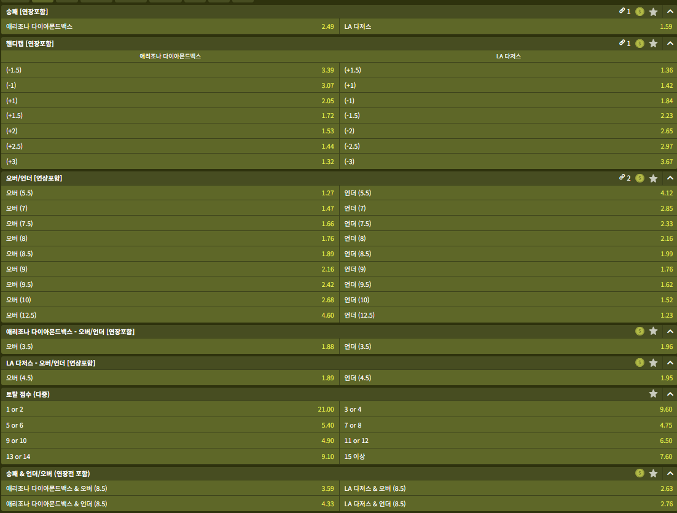Click the link icon in the 핸디캡 [연장포함] header
This screenshot has height=513, width=677.
(622, 43)
